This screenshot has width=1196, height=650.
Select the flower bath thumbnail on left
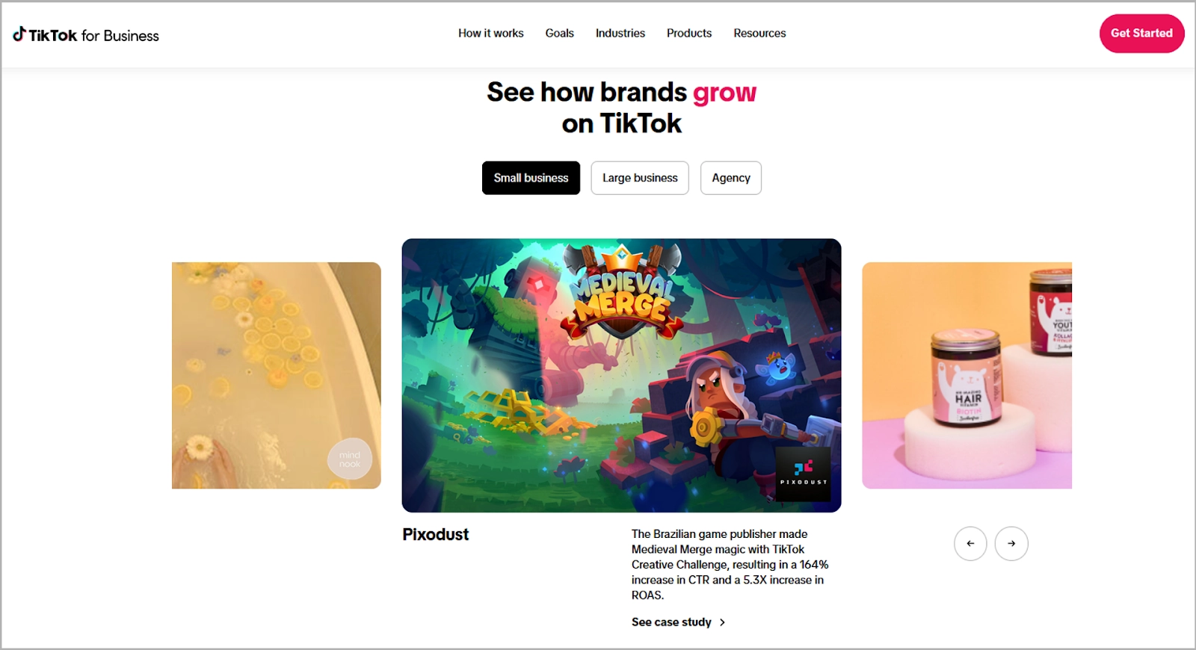[x=277, y=376]
